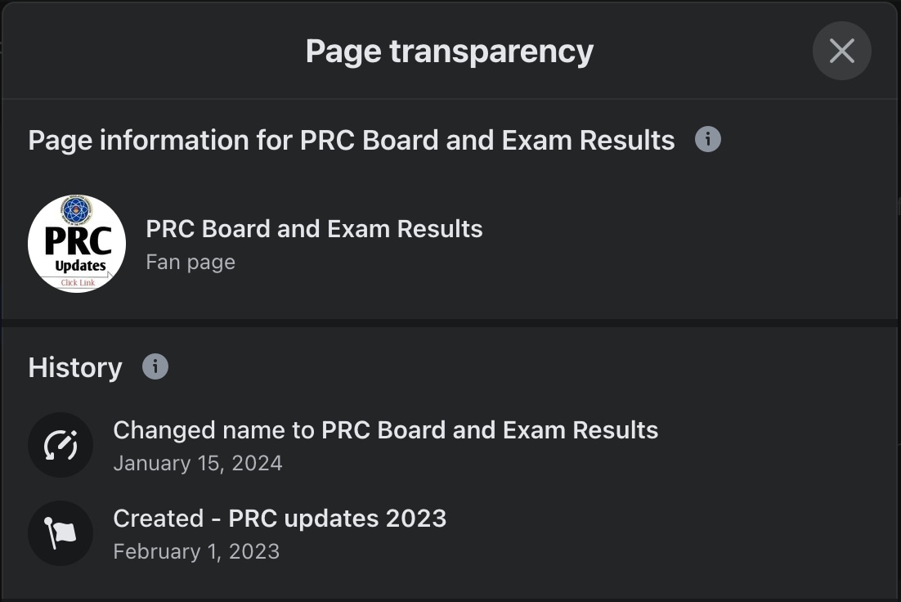Click the 'Fan page' category label
This screenshot has height=602, width=901.
tap(191, 263)
